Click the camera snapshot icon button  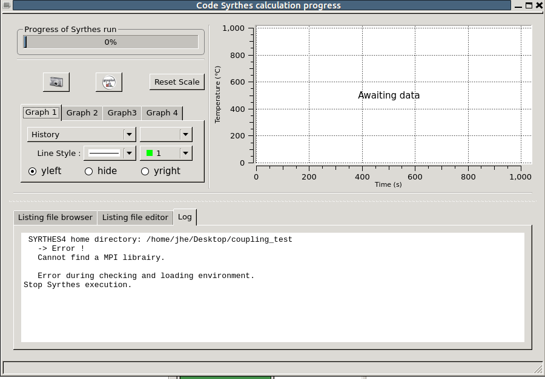(56, 82)
